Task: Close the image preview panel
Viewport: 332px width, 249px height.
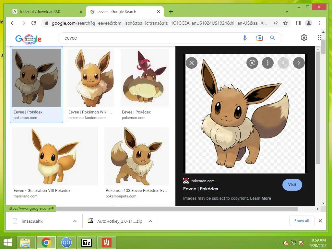Action: click(192, 63)
